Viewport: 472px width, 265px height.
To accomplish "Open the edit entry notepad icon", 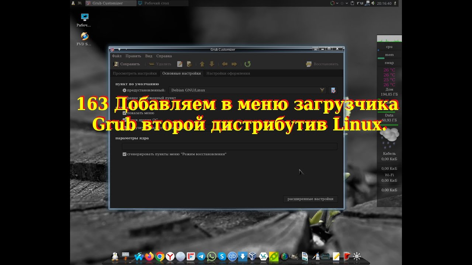I will [x=180, y=64].
